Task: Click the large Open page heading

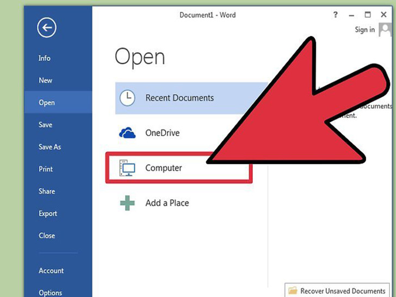Action: (140, 57)
